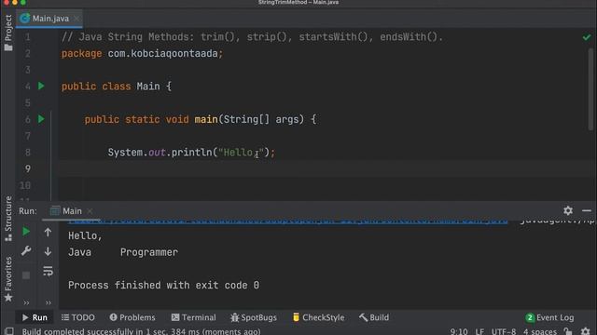The width and height of the screenshot is (597, 335).
Task: Open the Terminal tool tab
Action: [x=193, y=317]
